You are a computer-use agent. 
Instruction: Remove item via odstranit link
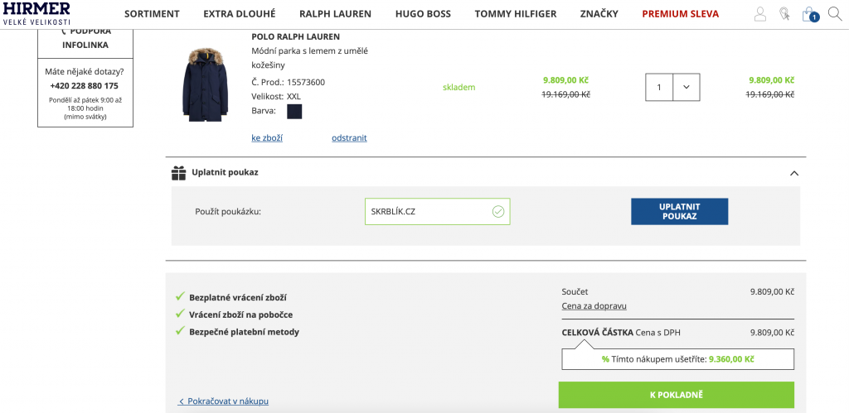click(x=349, y=138)
